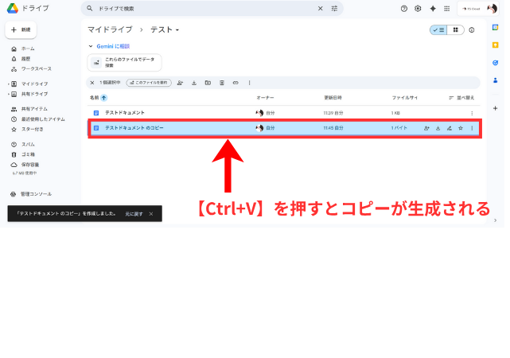Go to スター付き in sidebar

32,128
